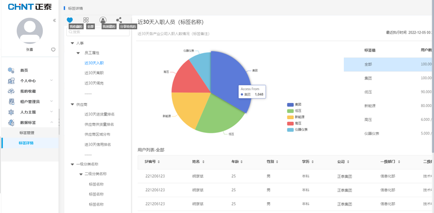Click the CHNT 正泰 logo
This screenshot has width=434, height=213.
(x=30, y=7)
